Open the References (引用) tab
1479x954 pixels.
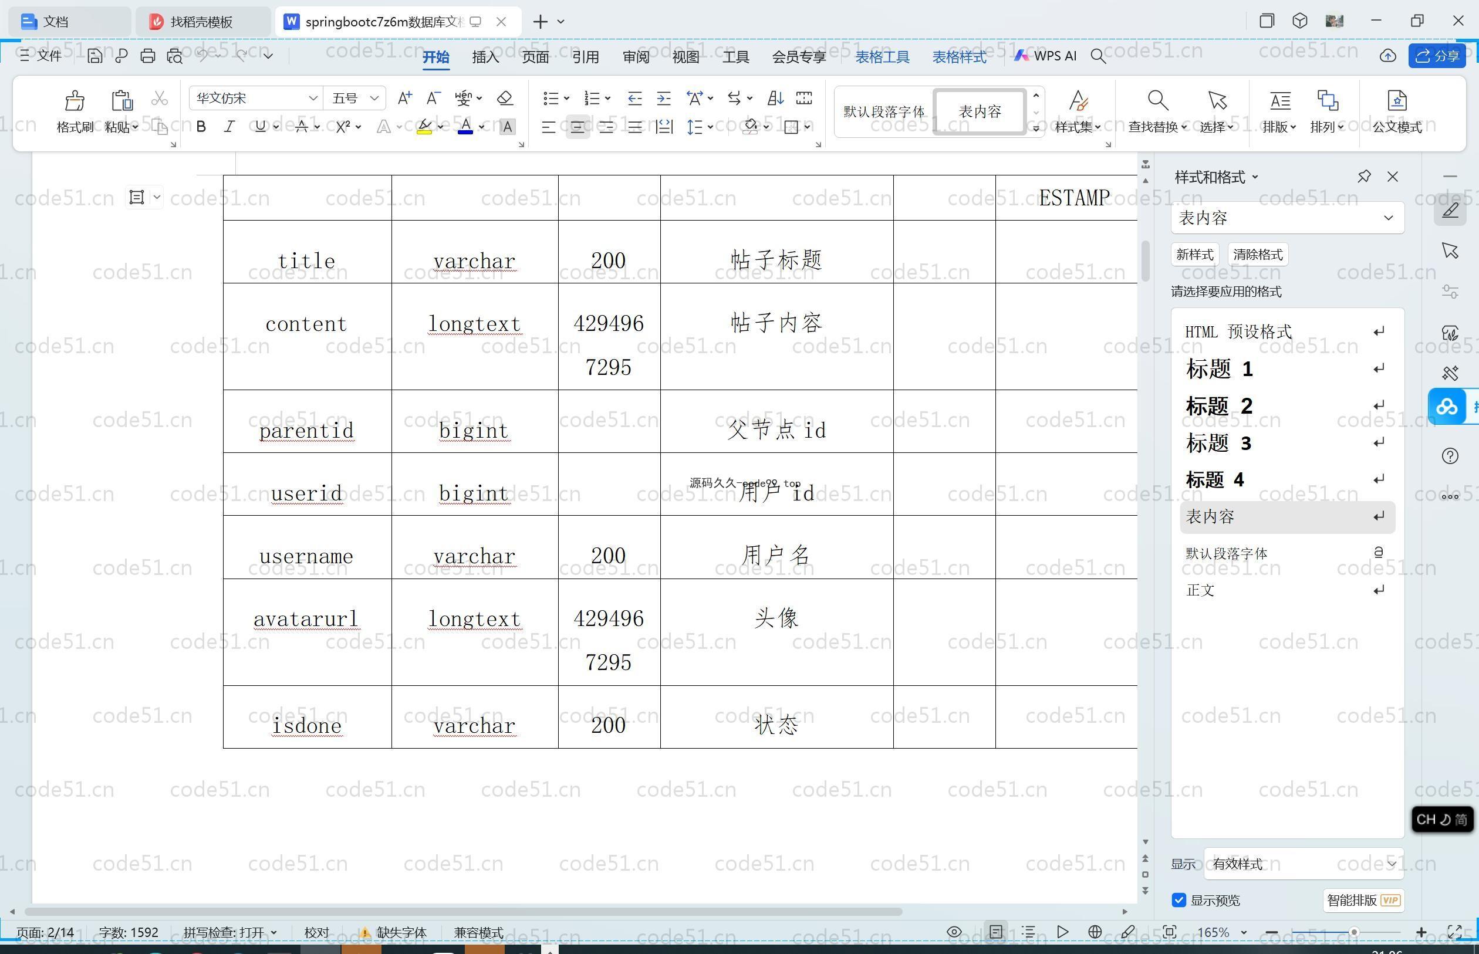[x=586, y=56]
